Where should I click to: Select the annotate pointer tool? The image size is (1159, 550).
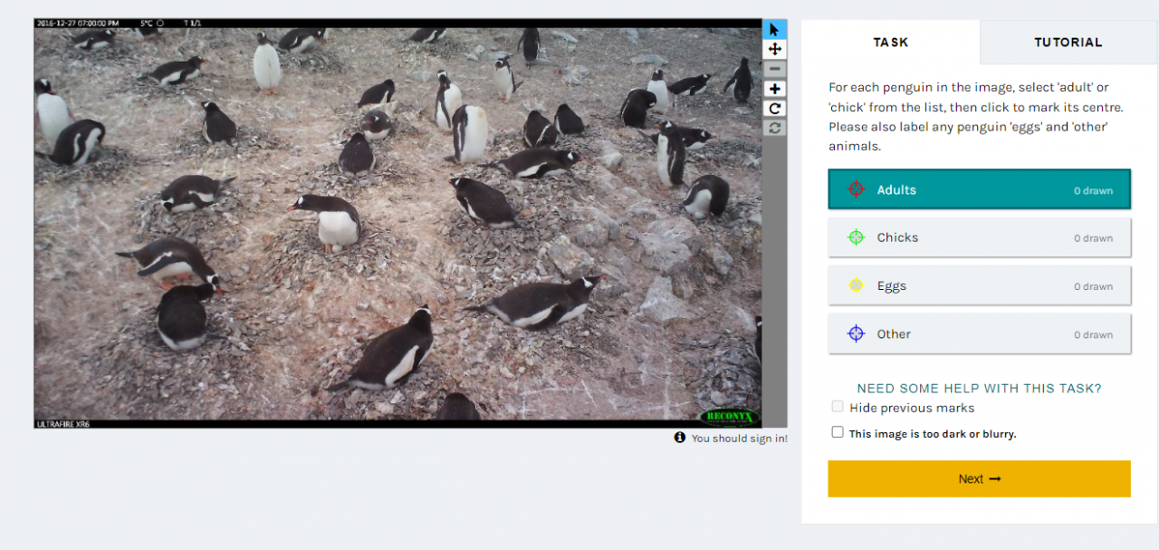pos(774,30)
